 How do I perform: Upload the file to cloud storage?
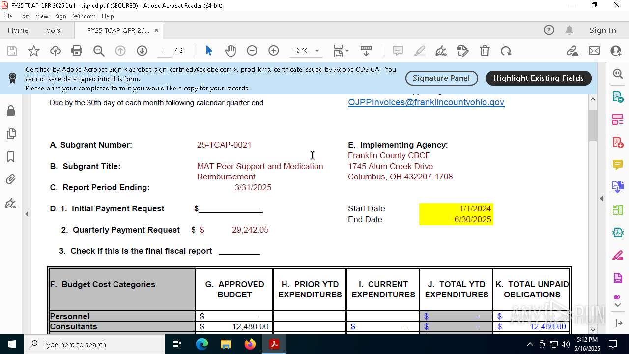tap(56, 51)
